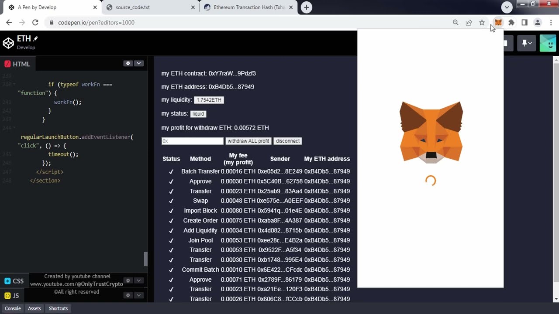Open the CodePen user avatar
The height and width of the screenshot is (314, 559).
pyautogui.click(x=548, y=43)
